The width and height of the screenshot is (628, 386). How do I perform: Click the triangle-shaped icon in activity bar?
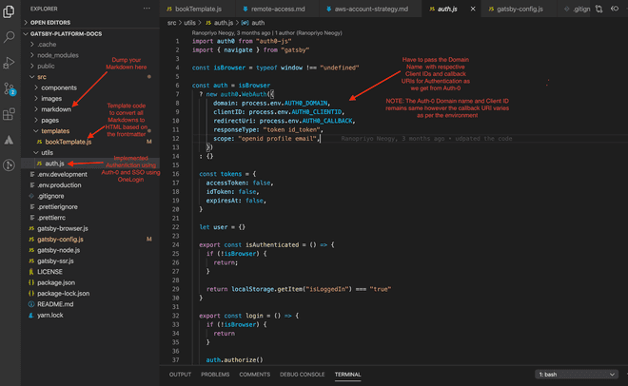pyautogui.click(x=9, y=140)
